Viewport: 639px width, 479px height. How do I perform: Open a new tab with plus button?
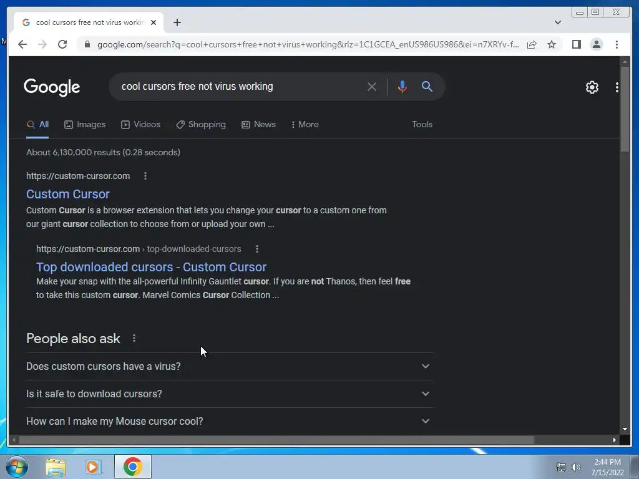click(177, 22)
